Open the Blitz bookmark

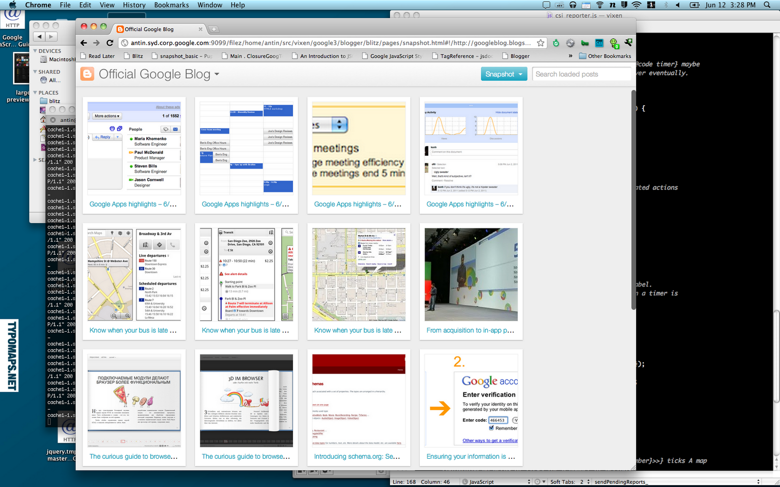tap(133, 56)
